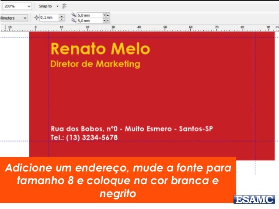
Task: Select the 'Tel.: (13) 3234-5678' phone line
Action: click(x=84, y=137)
